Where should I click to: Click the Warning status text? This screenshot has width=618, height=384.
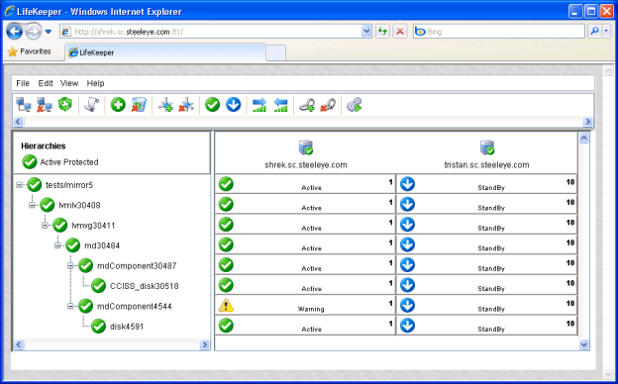[311, 309]
